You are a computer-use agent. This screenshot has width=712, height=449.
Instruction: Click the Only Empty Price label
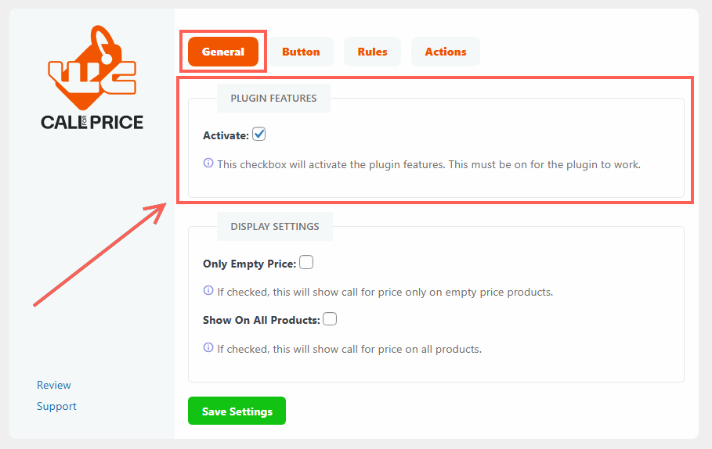tap(249, 264)
